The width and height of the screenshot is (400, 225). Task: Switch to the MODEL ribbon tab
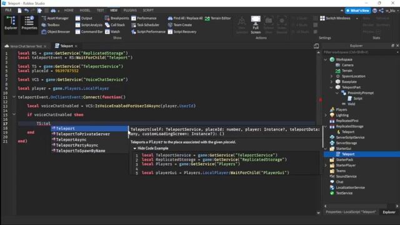tap(85, 10)
